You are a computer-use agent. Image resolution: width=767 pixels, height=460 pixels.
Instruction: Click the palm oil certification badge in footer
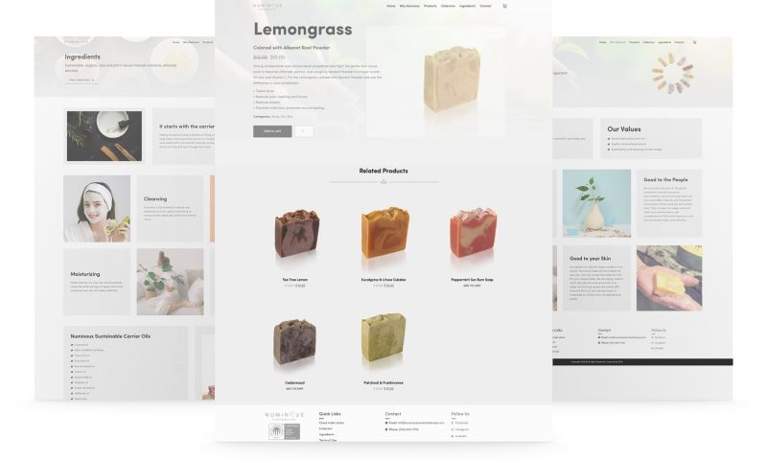(284, 431)
